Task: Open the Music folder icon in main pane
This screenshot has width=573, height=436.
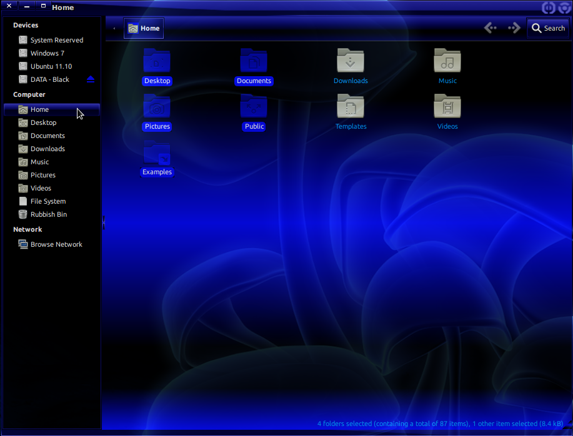Action: [x=447, y=61]
